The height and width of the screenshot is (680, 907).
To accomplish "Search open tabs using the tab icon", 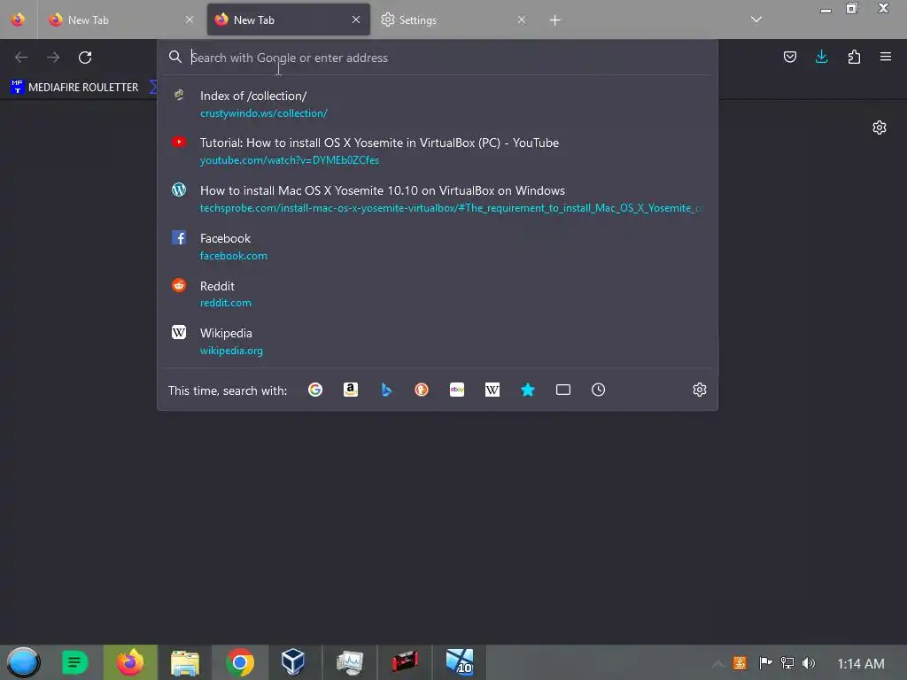I will 562,390.
